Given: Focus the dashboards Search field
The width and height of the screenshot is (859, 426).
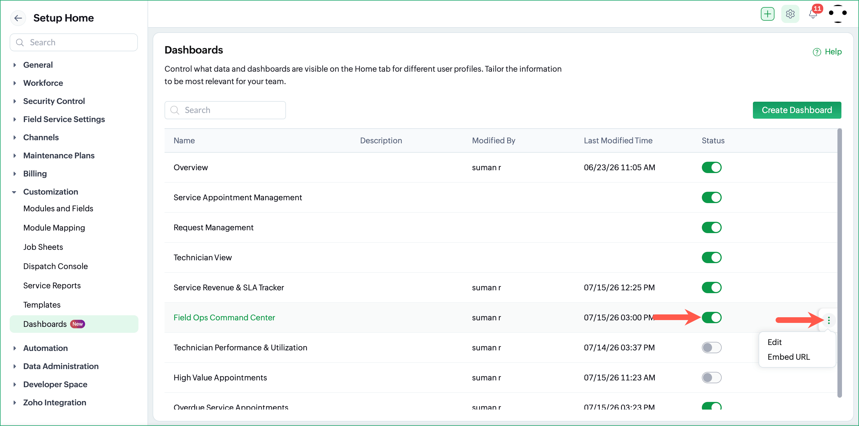Looking at the screenshot, I should pyautogui.click(x=225, y=110).
